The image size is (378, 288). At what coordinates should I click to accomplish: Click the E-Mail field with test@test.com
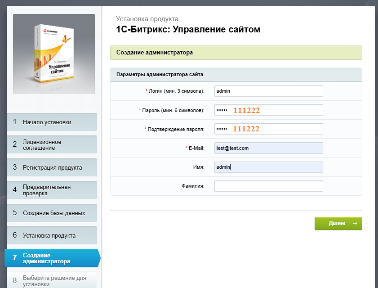(x=268, y=148)
